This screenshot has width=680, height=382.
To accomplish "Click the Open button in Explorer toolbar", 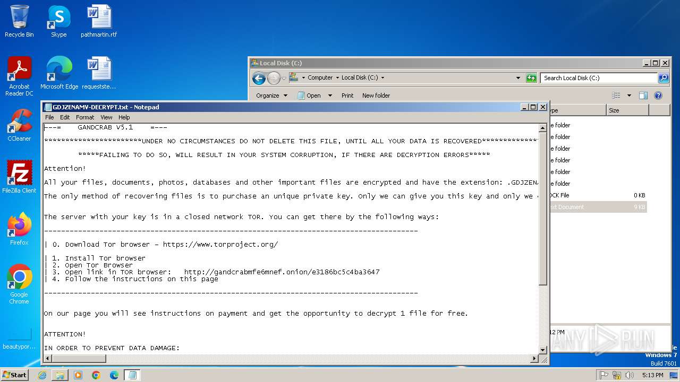I will 309,95.
